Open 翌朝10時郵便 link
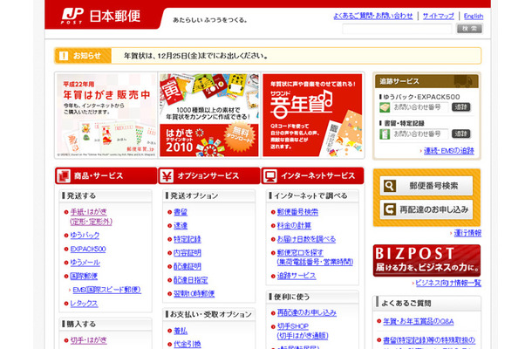 (x=194, y=294)
